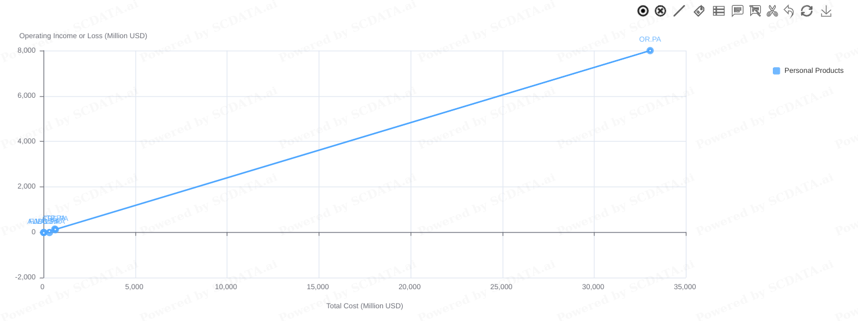
Task: Toggle the price tag label icon
Action: (x=699, y=10)
